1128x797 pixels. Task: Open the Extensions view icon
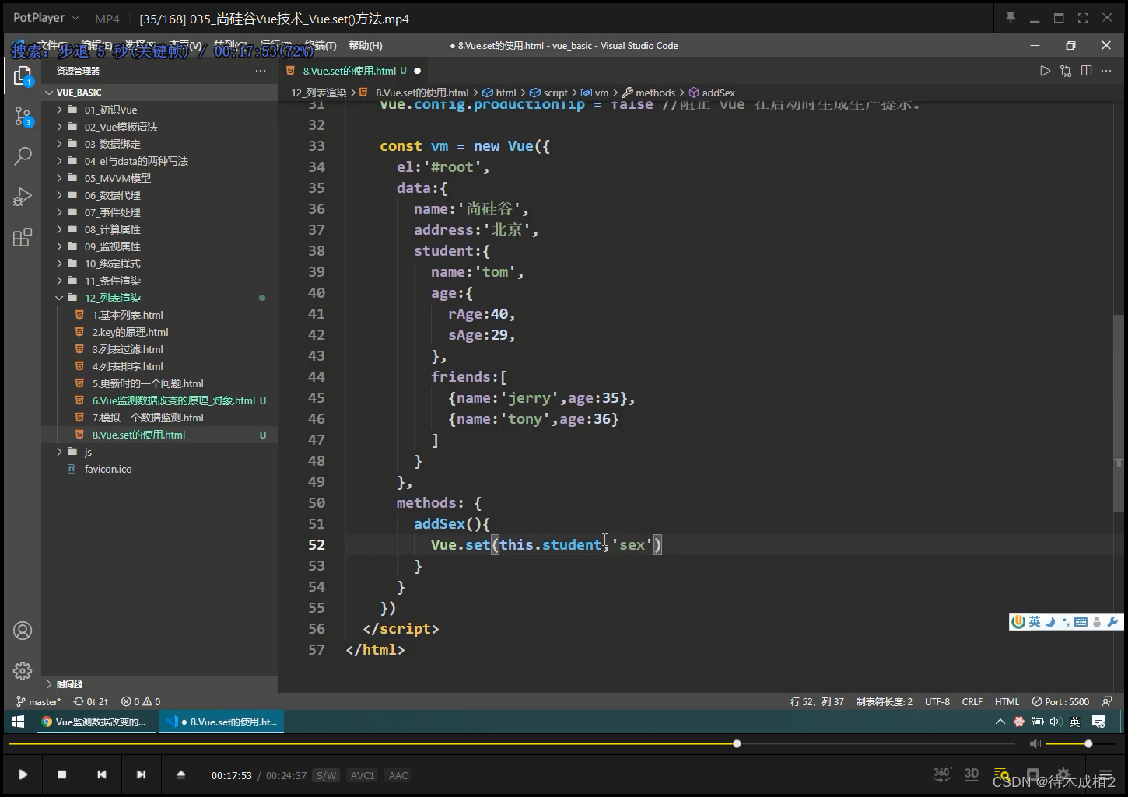(x=23, y=237)
